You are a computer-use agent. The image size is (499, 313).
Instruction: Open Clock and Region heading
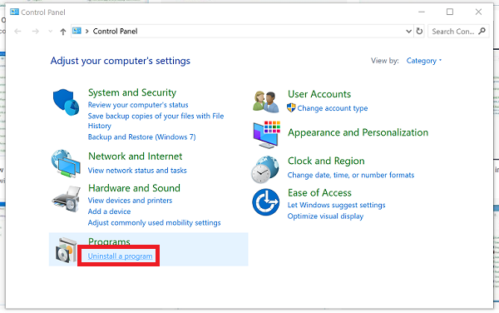[326, 161]
